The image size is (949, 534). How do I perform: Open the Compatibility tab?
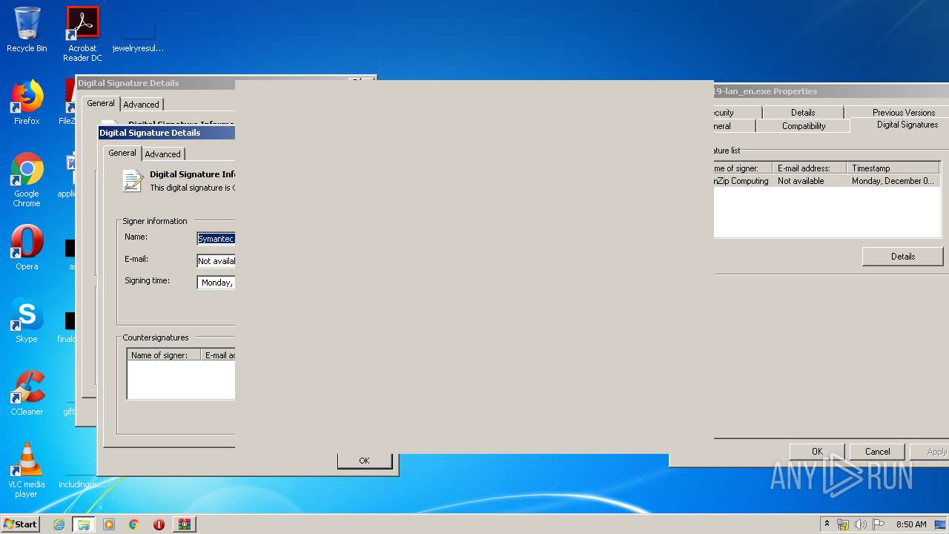(803, 126)
